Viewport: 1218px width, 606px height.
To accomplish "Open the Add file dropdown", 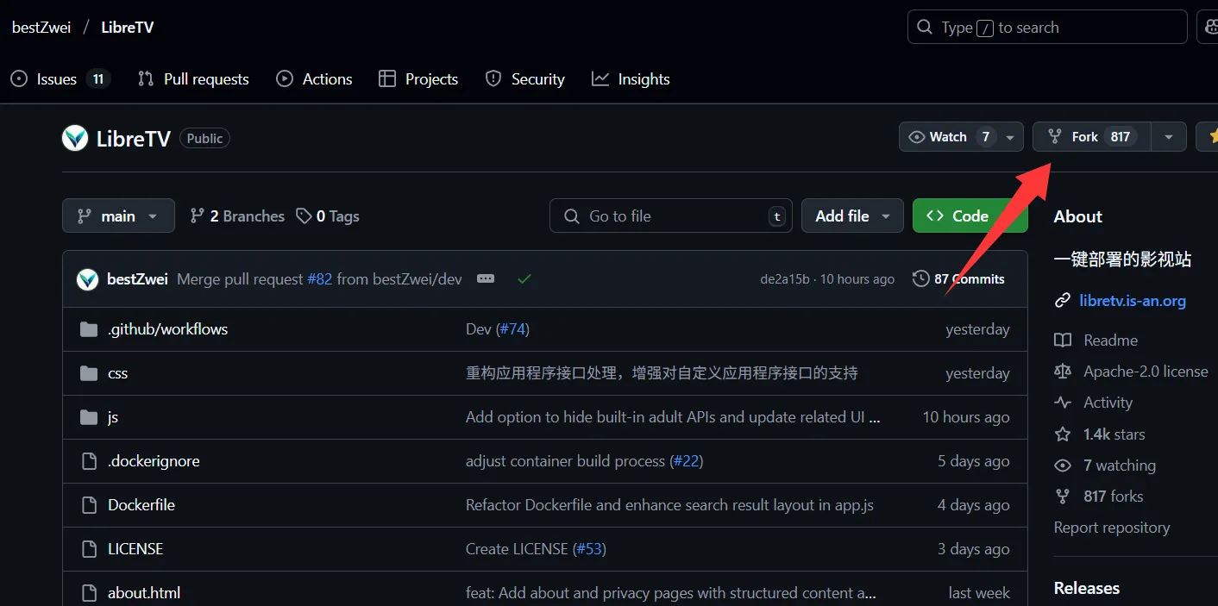I will (x=852, y=216).
